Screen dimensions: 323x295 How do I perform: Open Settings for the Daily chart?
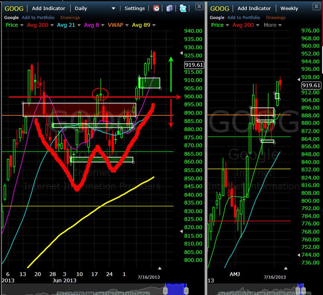click(135, 8)
